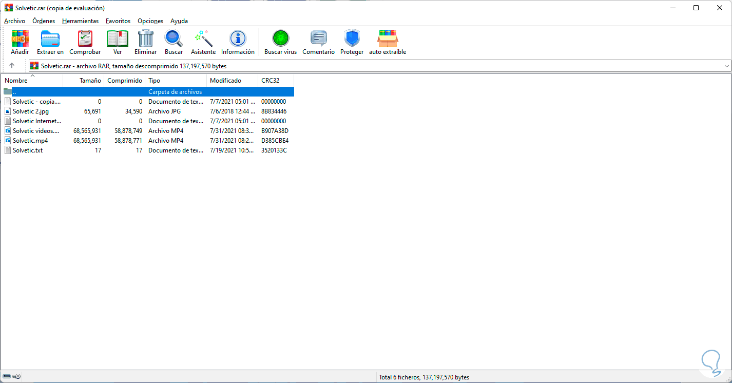Open the Extraer en tool
The image size is (732, 383).
(50, 42)
